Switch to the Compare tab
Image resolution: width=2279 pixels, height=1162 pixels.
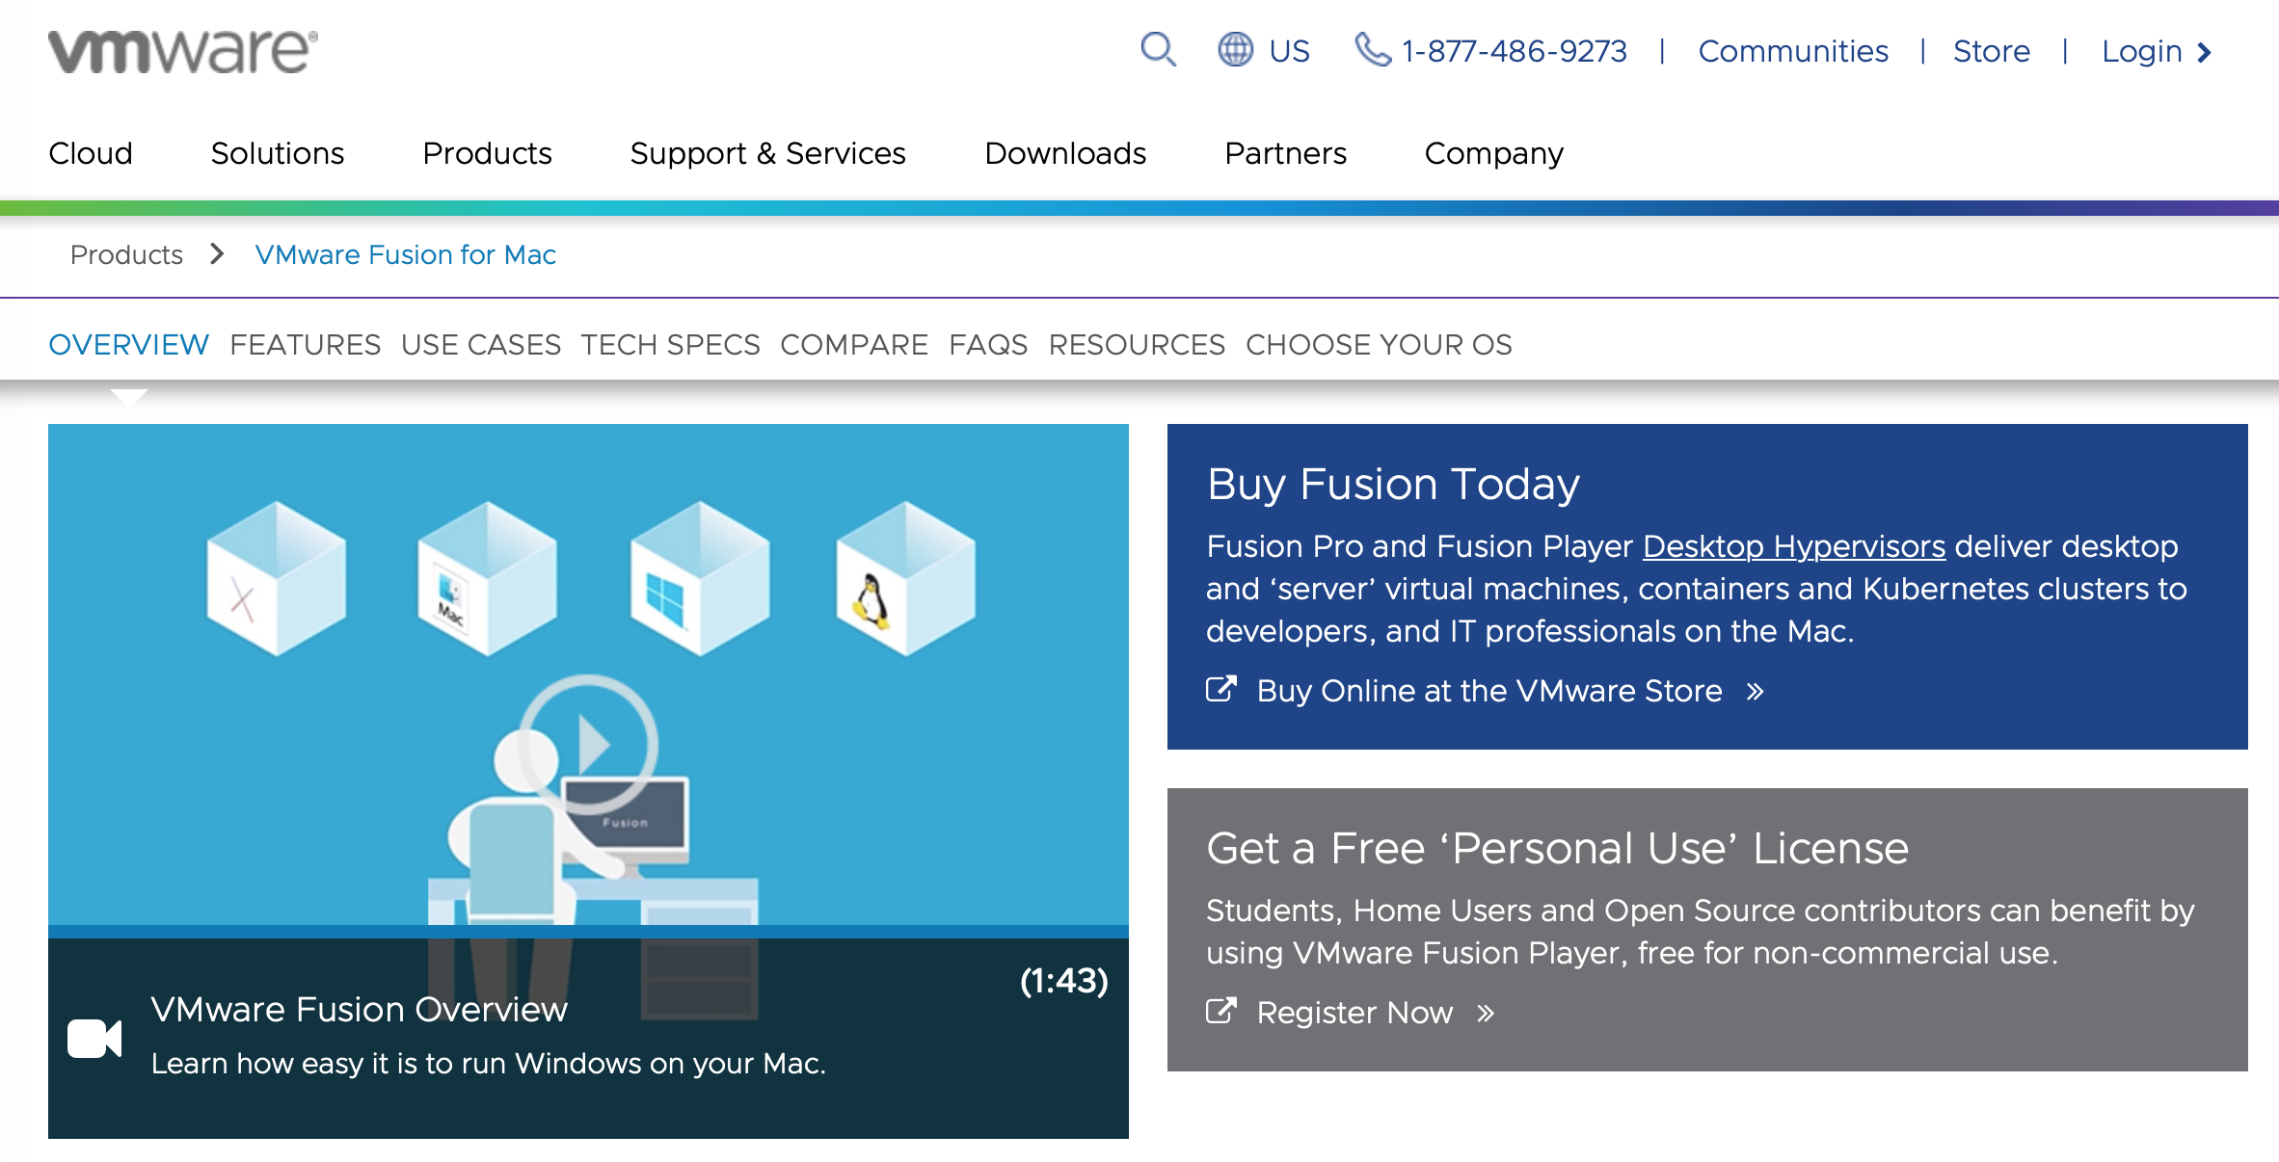(x=854, y=344)
